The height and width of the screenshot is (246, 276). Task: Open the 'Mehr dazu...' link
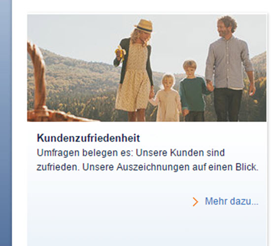[232, 201]
